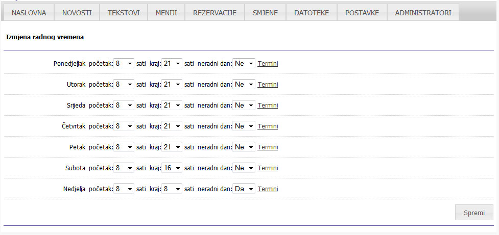Expand Ponedjeljak početak hour dropdown

(x=124, y=64)
